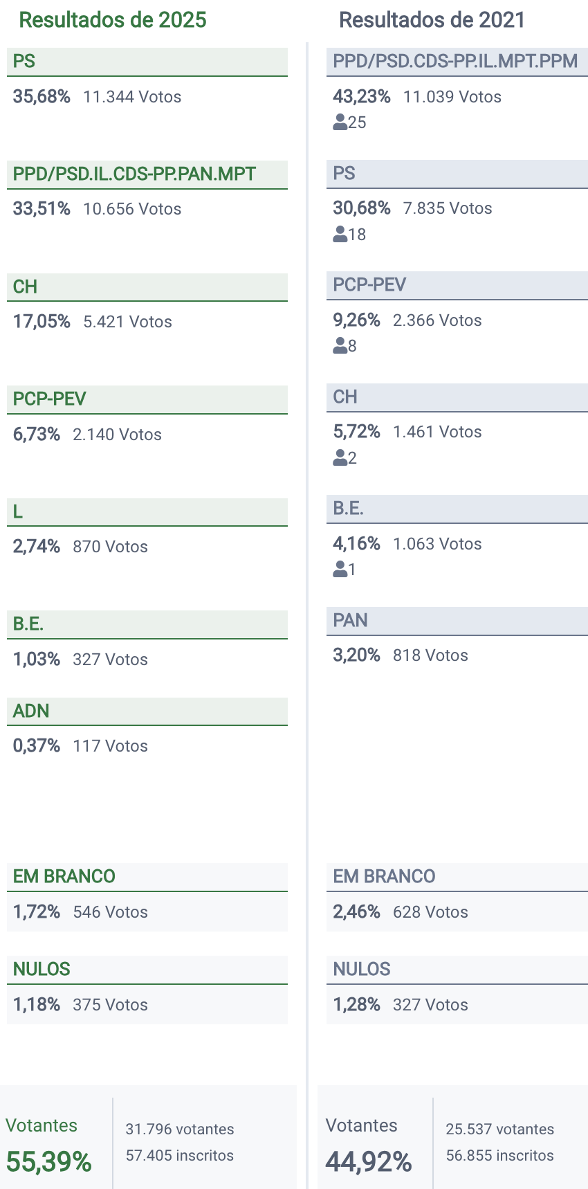Click the person icon next to 8

point(340,346)
